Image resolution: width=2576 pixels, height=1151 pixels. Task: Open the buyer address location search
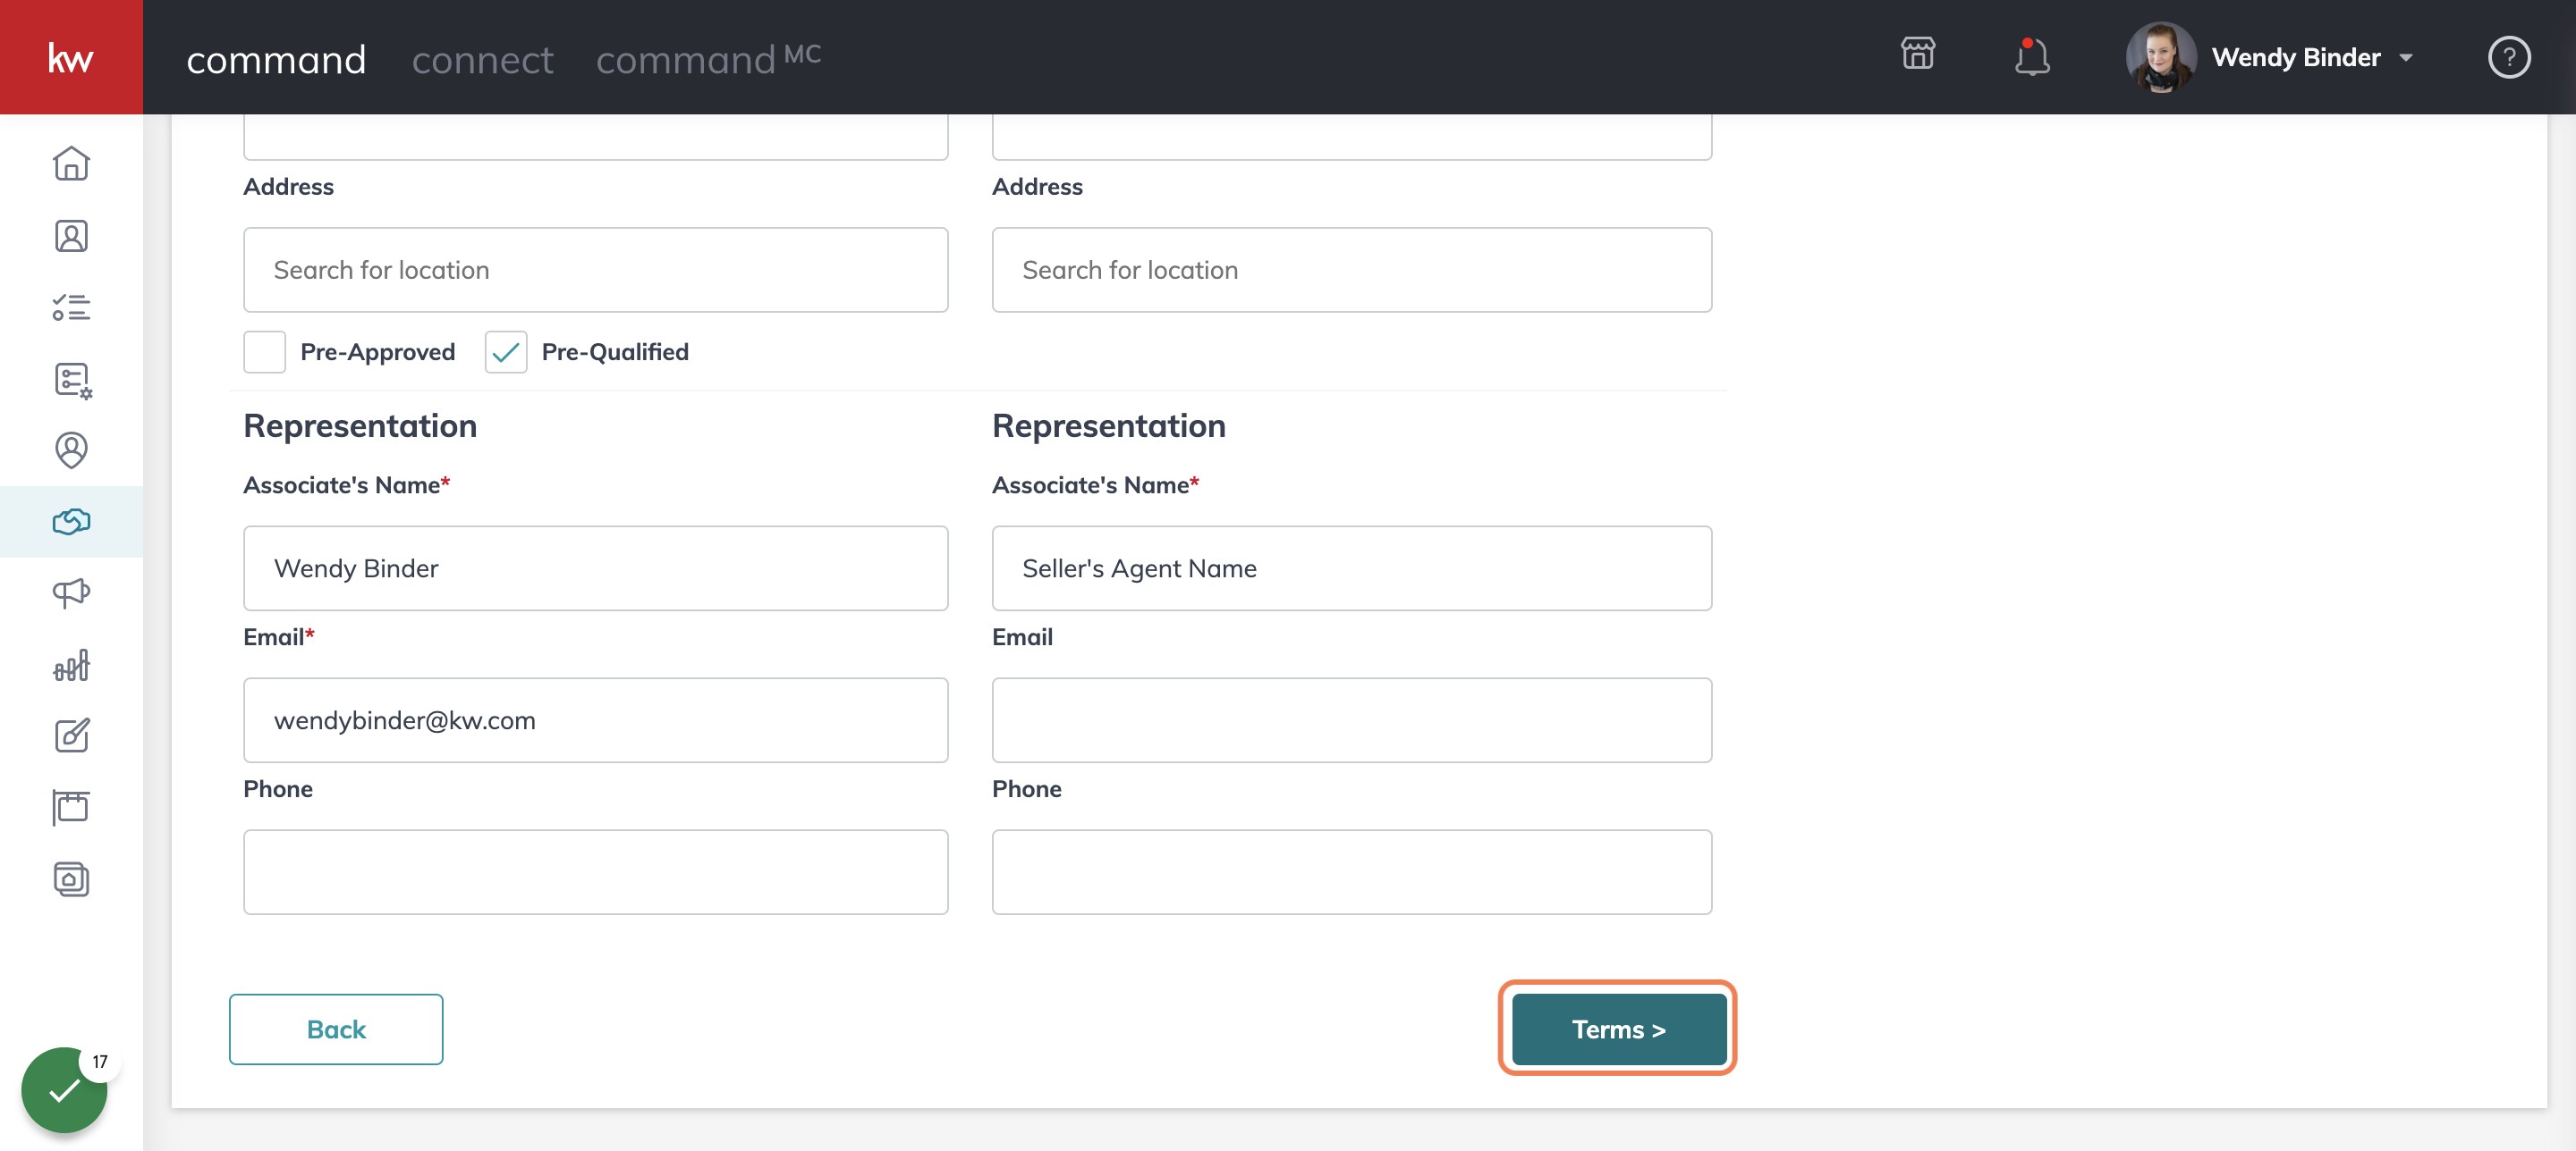click(x=595, y=270)
